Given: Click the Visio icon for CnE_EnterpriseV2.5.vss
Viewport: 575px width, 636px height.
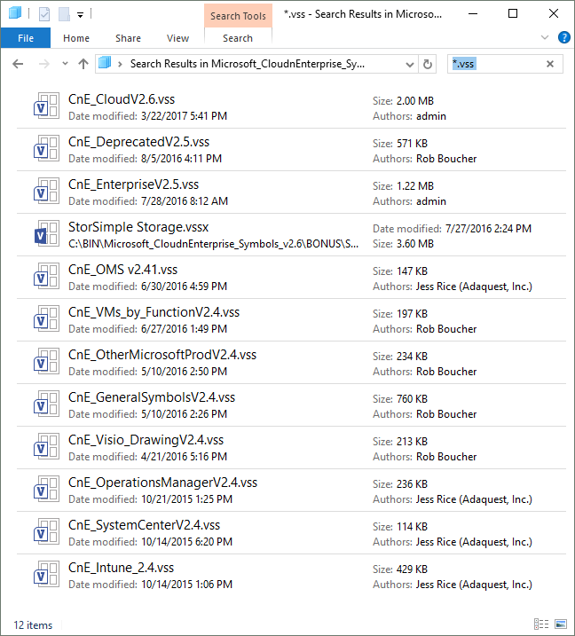Looking at the screenshot, I should (46, 192).
